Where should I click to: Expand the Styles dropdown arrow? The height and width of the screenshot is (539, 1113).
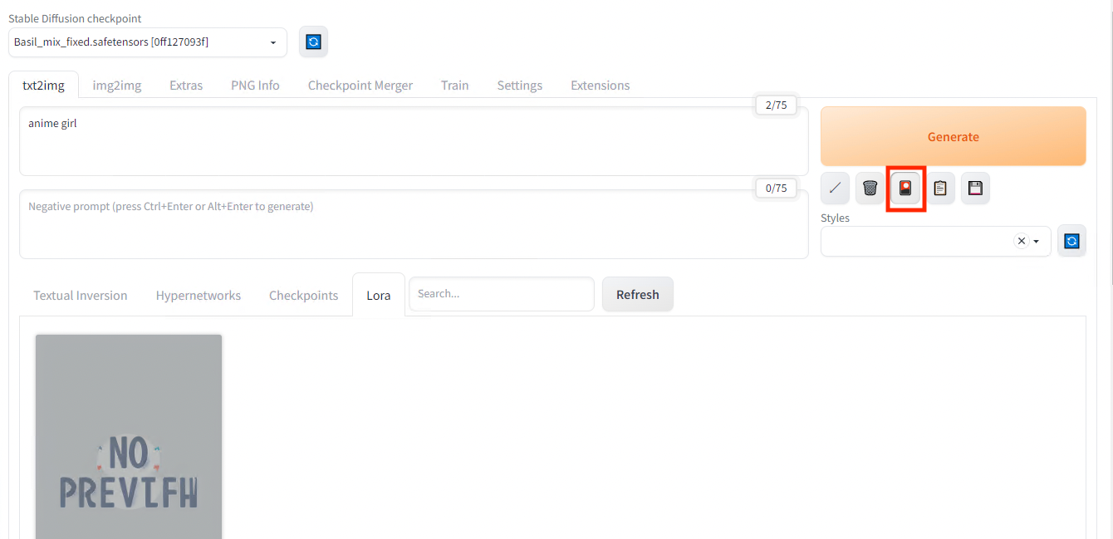coord(1037,242)
